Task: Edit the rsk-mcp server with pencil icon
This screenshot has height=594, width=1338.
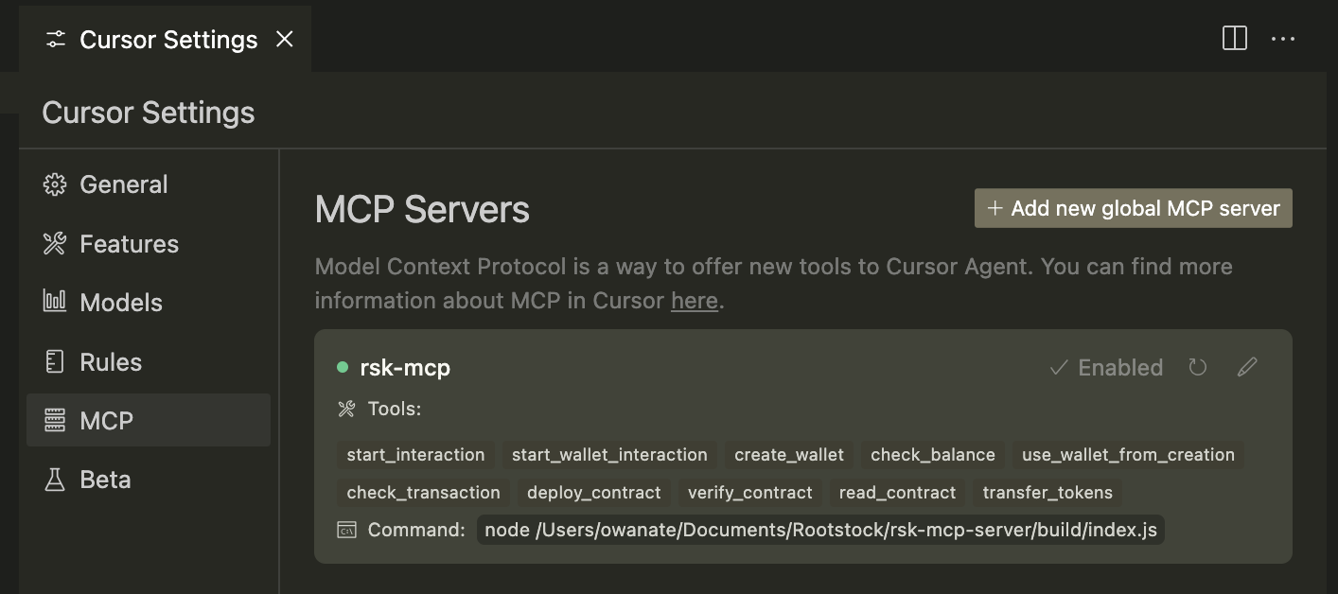Action: pyautogui.click(x=1247, y=367)
